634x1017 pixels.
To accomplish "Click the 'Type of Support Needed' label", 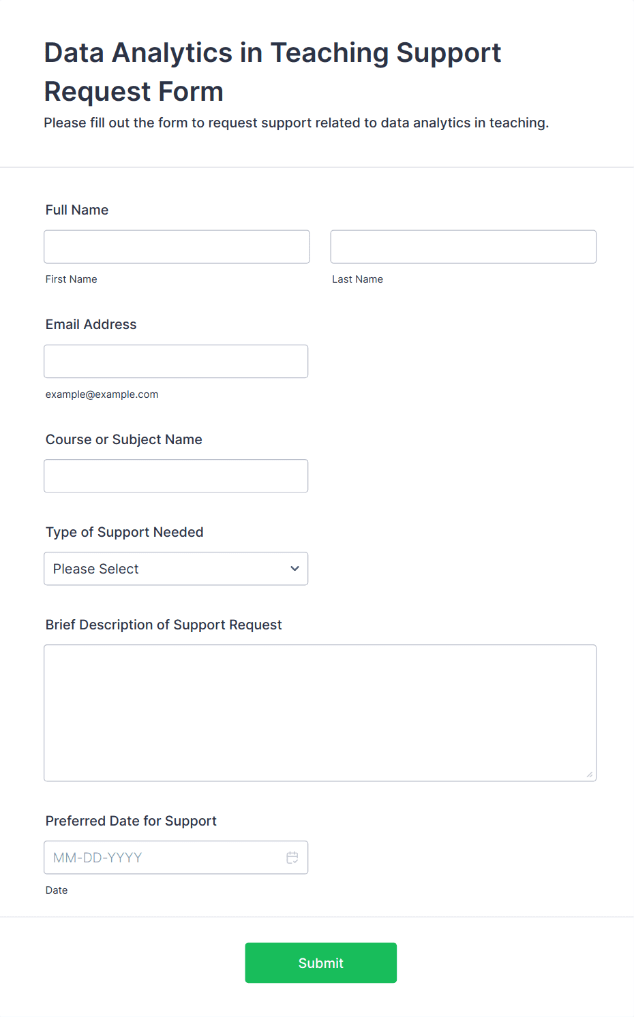I will (125, 532).
